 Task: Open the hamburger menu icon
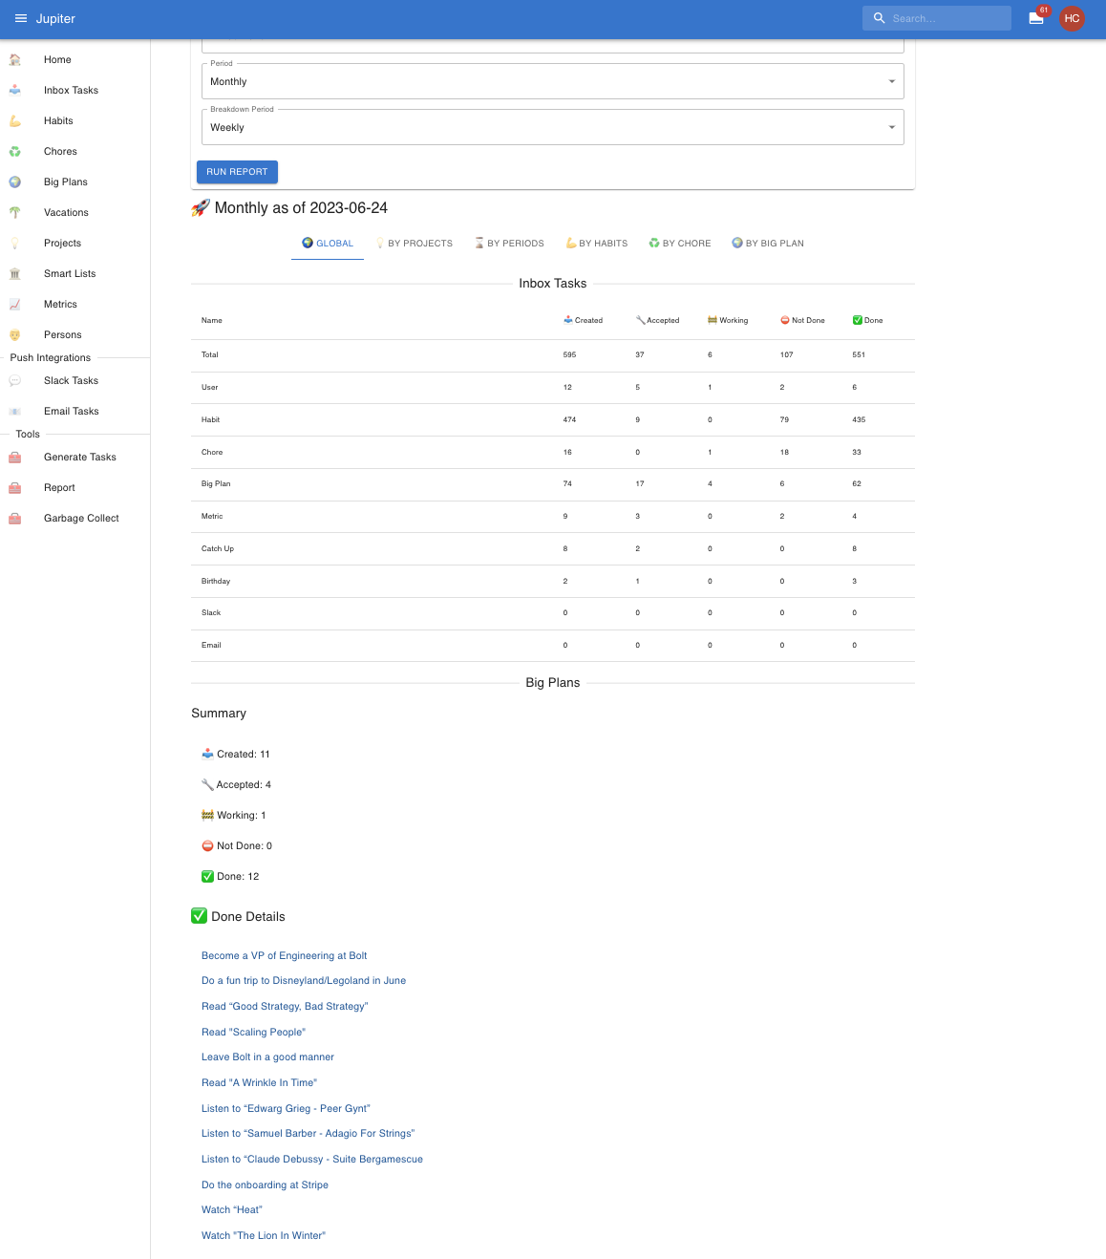21,18
